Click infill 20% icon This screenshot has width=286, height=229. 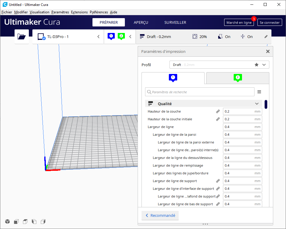coord(195,37)
